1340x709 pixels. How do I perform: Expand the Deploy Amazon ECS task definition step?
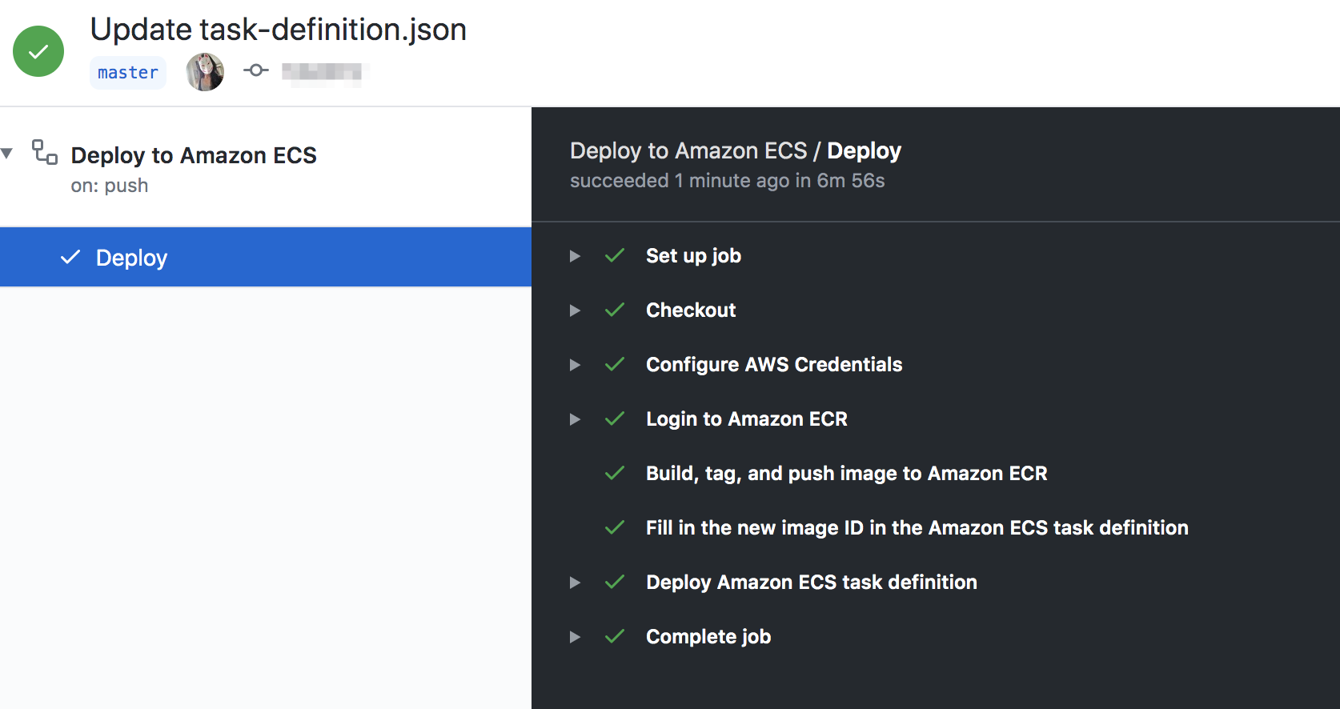pyautogui.click(x=575, y=583)
